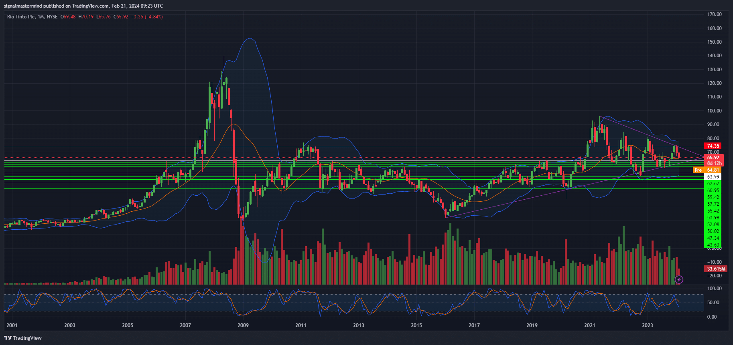The height and width of the screenshot is (345, 733).
Task: Click the 150.00 price axis label
Action: pyautogui.click(x=714, y=42)
